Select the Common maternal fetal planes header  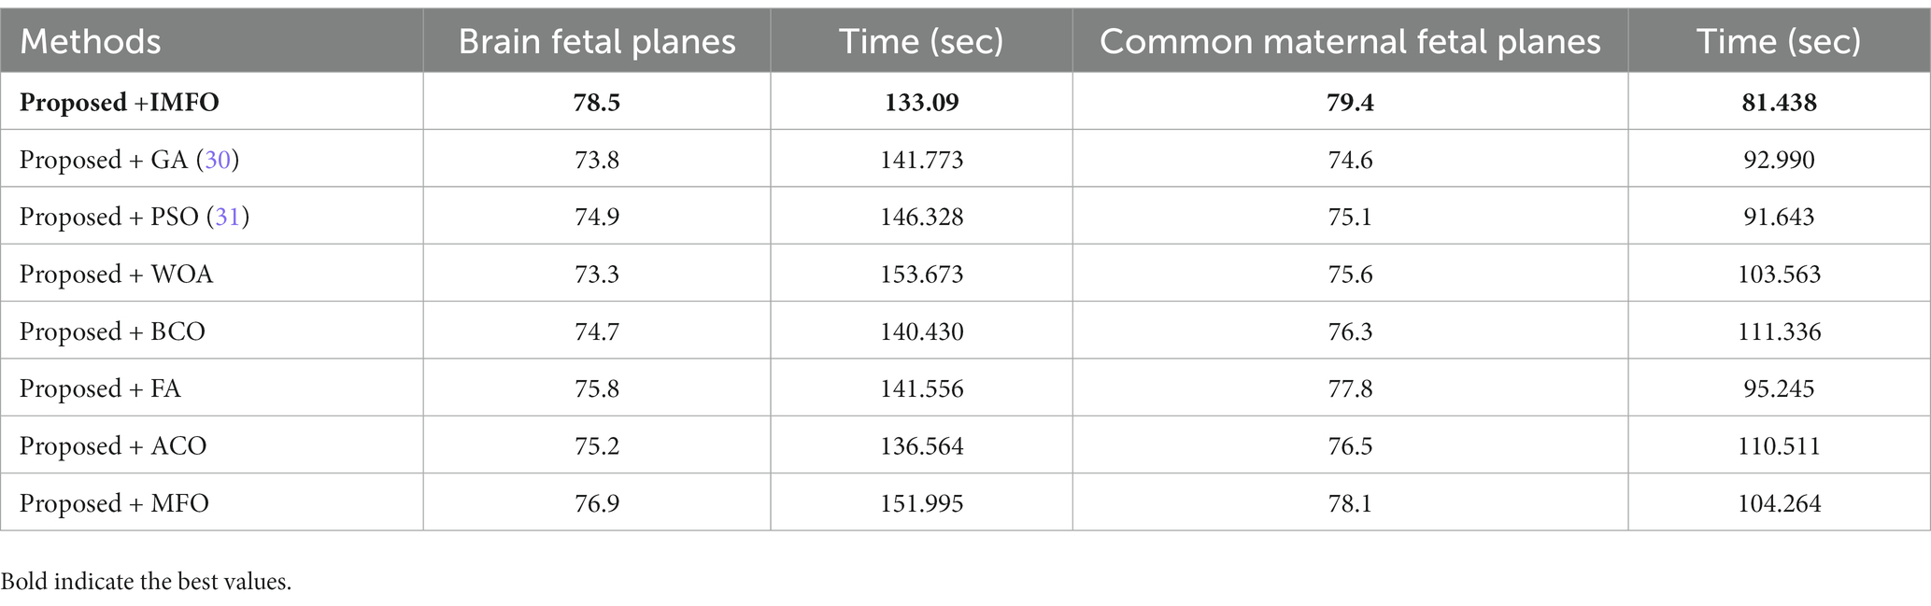[1350, 42]
